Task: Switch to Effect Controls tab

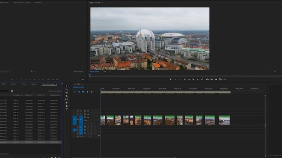Action: [x=4, y=3]
